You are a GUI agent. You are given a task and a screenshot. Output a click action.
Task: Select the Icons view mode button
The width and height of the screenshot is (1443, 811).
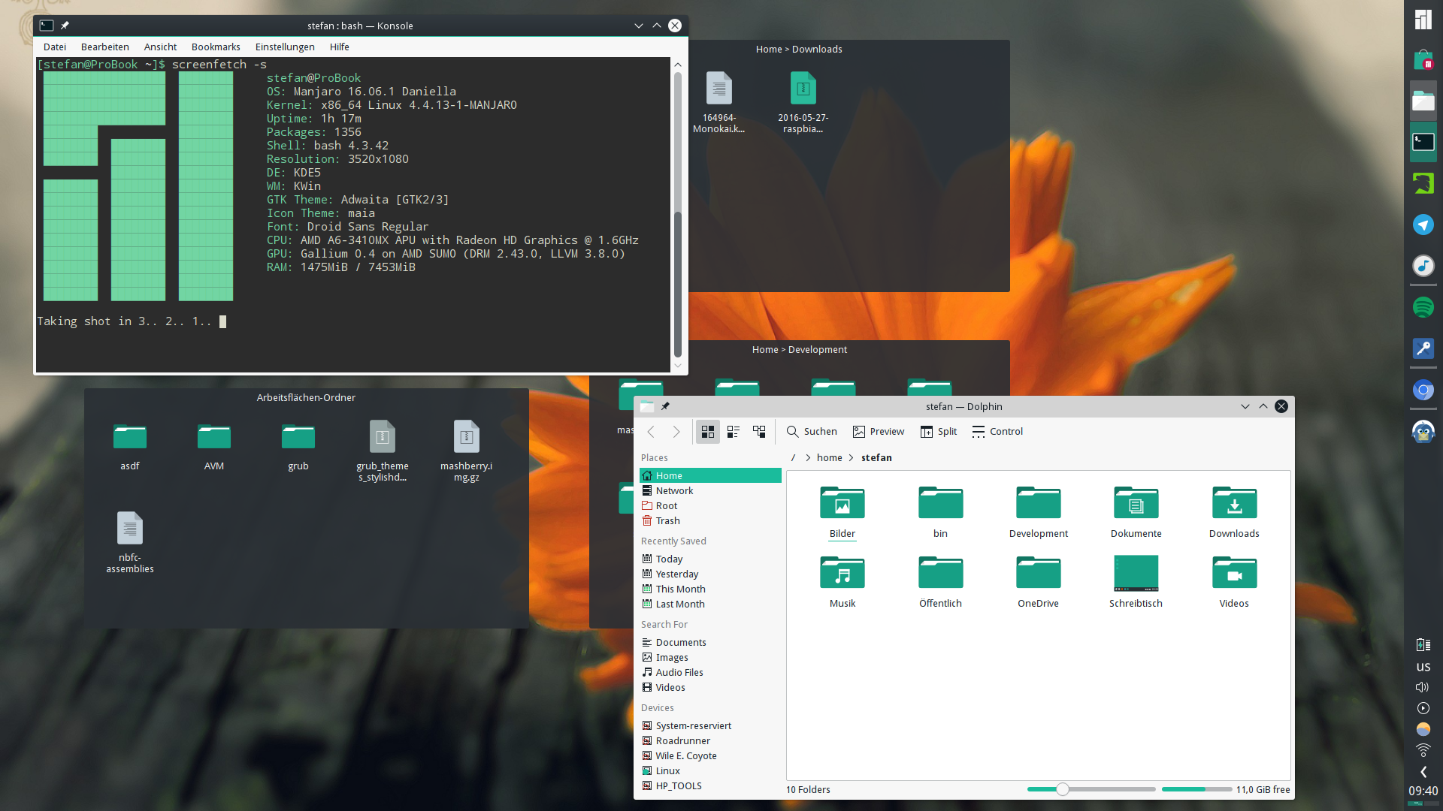(x=708, y=432)
